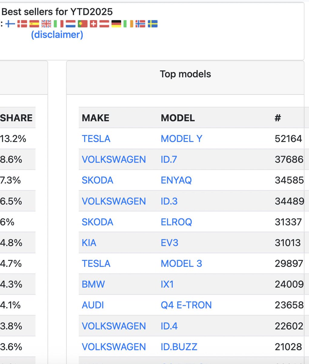Select the Austria flag icon
The height and width of the screenshot is (364, 309).
click(x=104, y=24)
